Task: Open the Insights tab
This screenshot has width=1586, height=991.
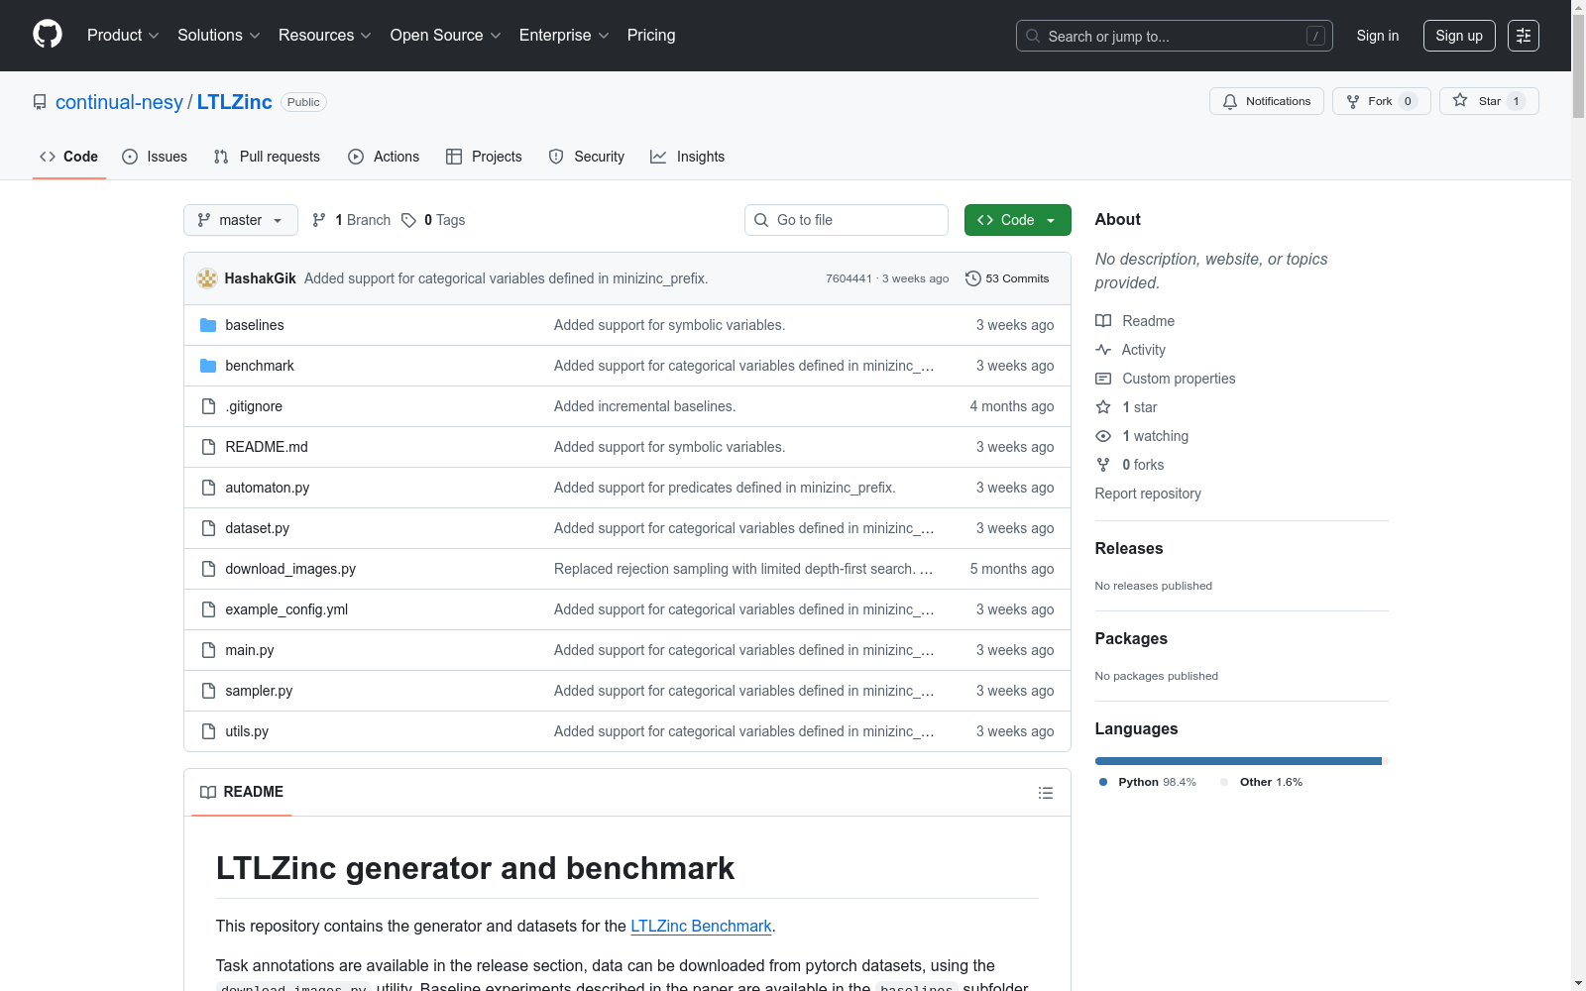Action: [688, 157]
